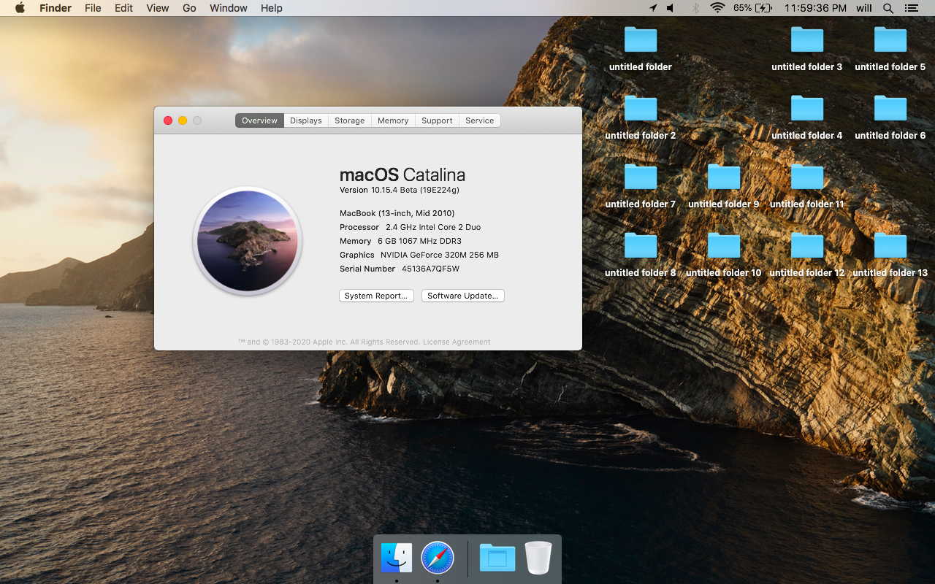This screenshot has width=935, height=584.
Task: Click the System Report button
Action: click(376, 296)
